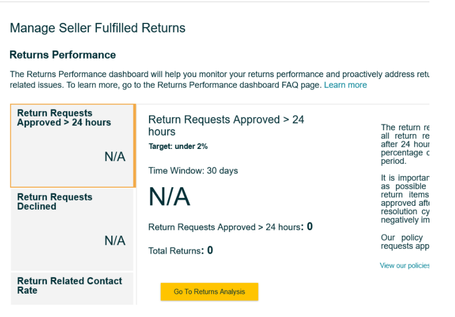Viewport: 455px width, 317px height.
Task: Click N/A value in Return Requests Declined card
Action: [115, 241]
